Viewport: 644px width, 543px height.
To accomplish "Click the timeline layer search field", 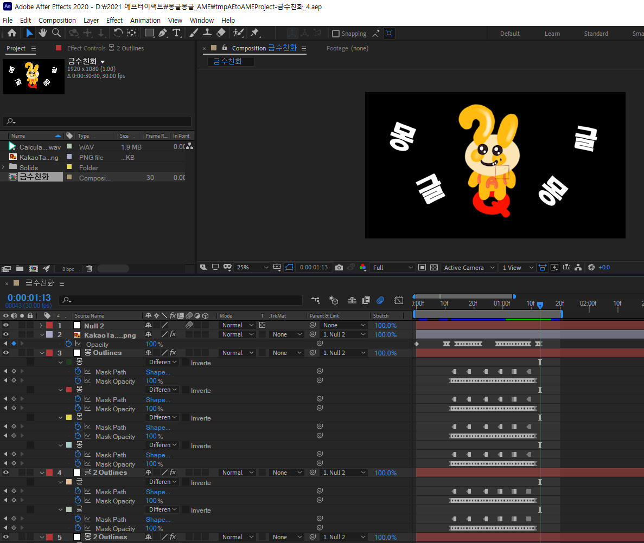I will pyautogui.click(x=180, y=300).
